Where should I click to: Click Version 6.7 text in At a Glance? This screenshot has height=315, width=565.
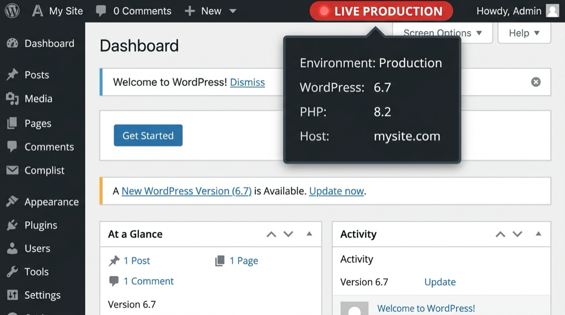(132, 305)
